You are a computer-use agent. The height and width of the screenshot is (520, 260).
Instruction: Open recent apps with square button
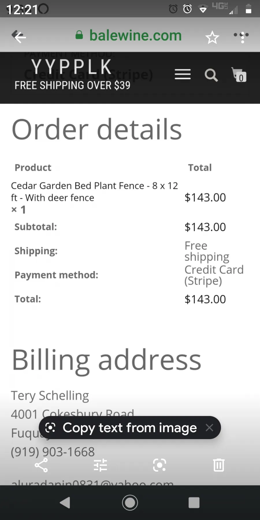point(194,503)
